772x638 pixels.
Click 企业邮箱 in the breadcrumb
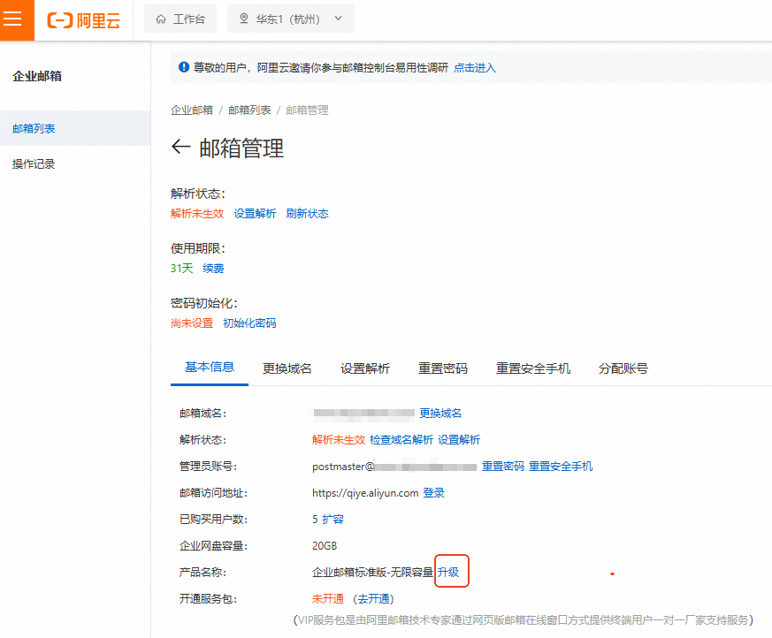coord(192,110)
